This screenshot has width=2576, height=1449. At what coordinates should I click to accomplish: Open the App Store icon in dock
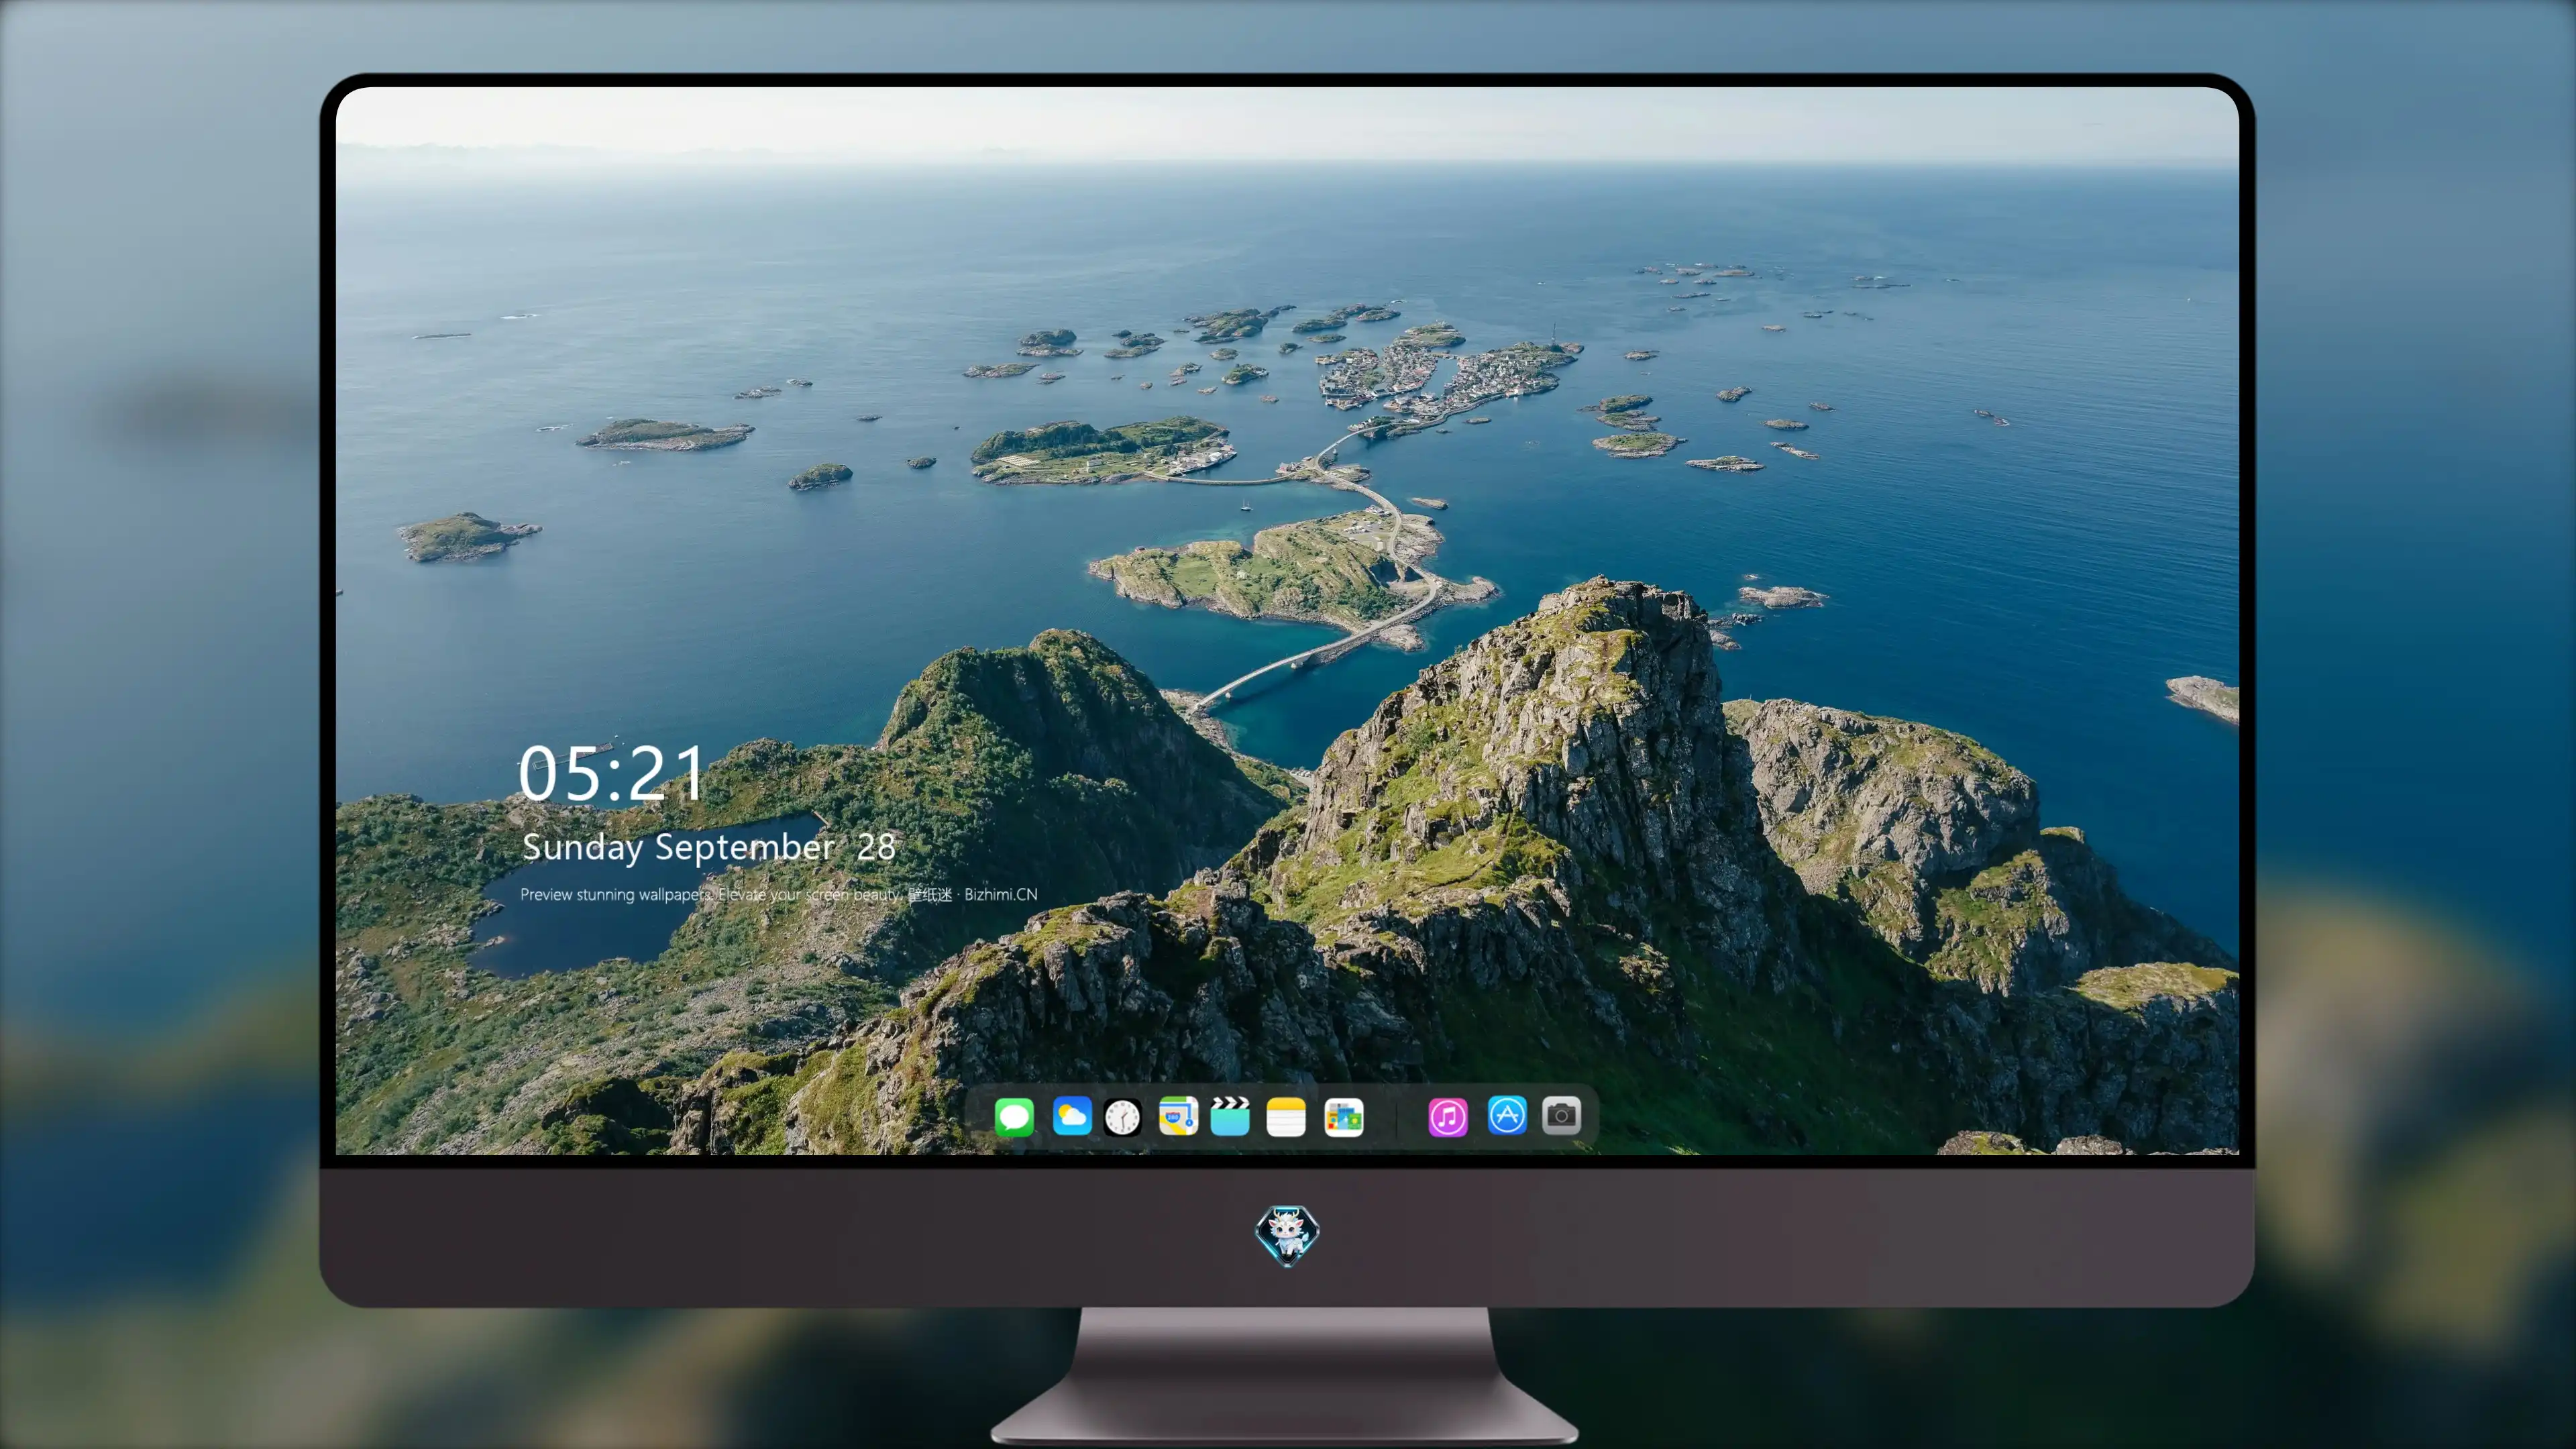tap(1507, 1115)
